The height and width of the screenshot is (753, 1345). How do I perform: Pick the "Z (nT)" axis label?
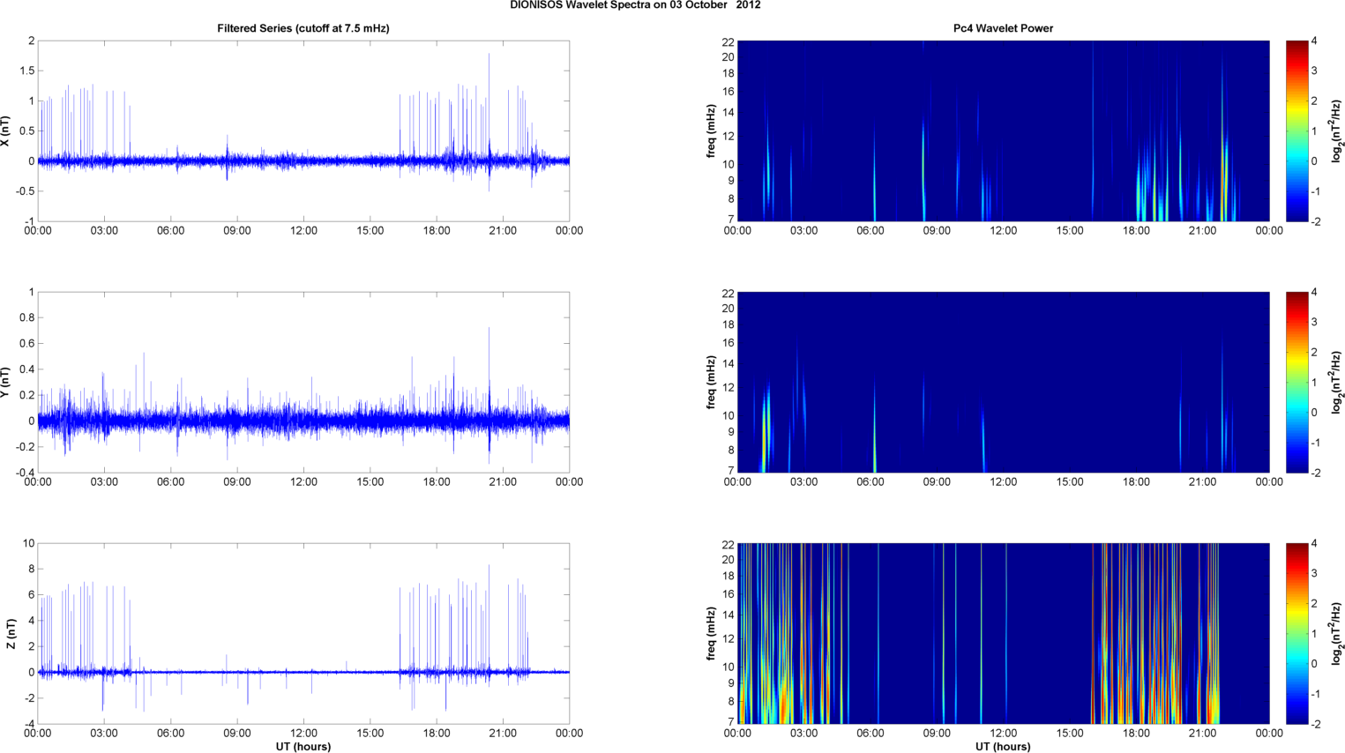[x=10, y=634]
